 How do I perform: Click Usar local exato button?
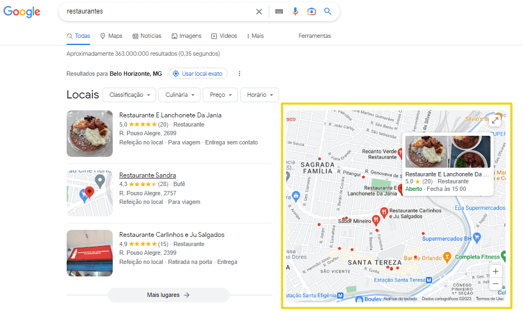pos(198,74)
